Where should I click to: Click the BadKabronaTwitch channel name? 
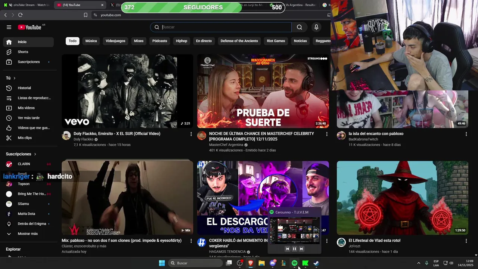[x=363, y=139]
